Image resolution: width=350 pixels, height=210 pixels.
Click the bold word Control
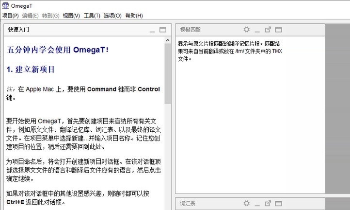coord(149,89)
